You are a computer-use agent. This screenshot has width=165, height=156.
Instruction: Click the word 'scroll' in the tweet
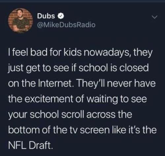pyautogui.click(x=73, y=114)
